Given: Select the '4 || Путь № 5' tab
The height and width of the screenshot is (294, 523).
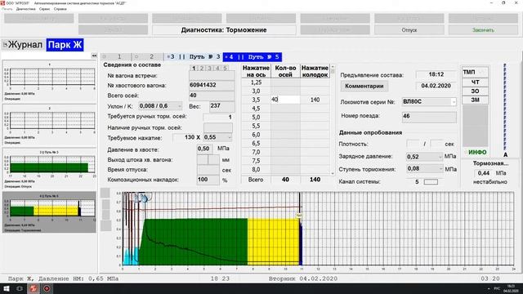Looking at the screenshot, I should pyautogui.click(x=253, y=57).
